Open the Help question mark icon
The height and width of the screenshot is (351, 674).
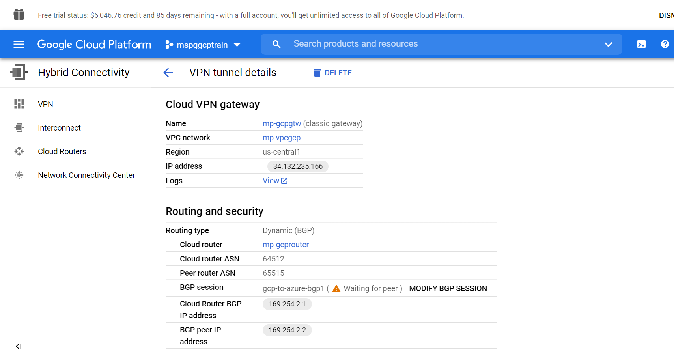[666, 44]
